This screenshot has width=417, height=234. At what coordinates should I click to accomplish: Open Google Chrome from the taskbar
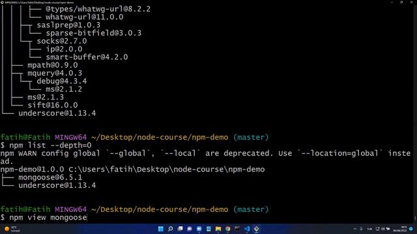[x=228, y=229]
